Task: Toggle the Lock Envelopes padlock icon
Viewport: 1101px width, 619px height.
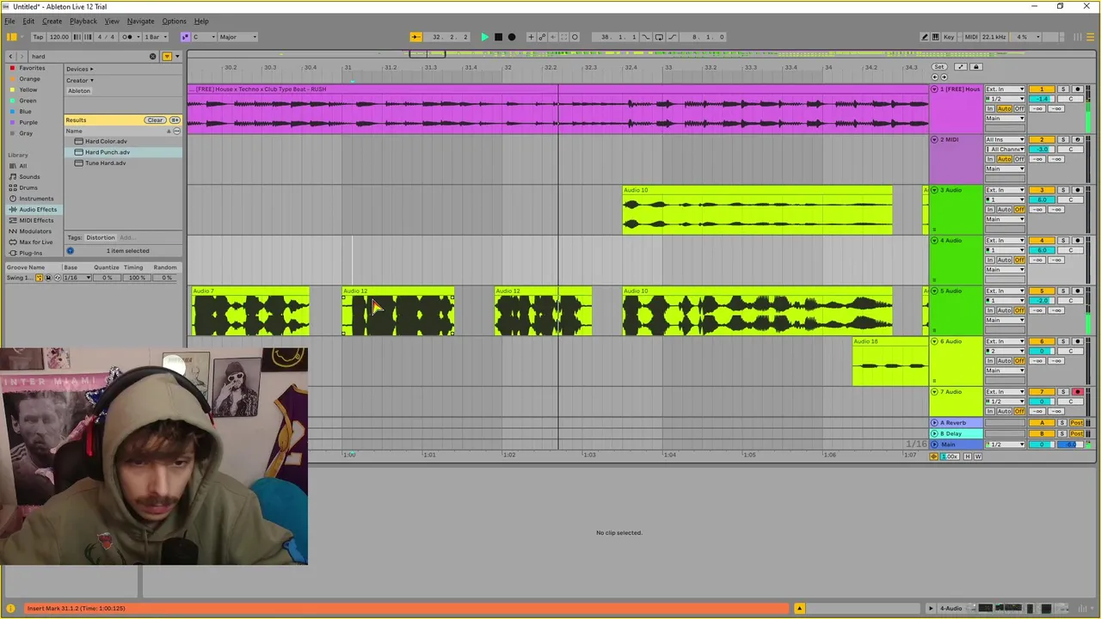Action: pyautogui.click(x=975, y=66)
